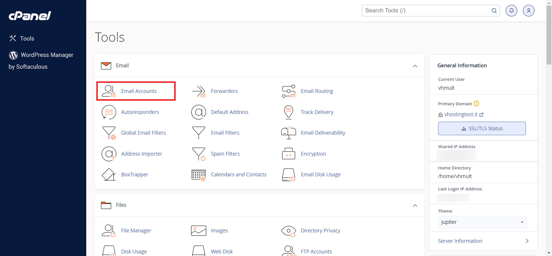Click the SSL/TLS Status button

tap(482, 129)
